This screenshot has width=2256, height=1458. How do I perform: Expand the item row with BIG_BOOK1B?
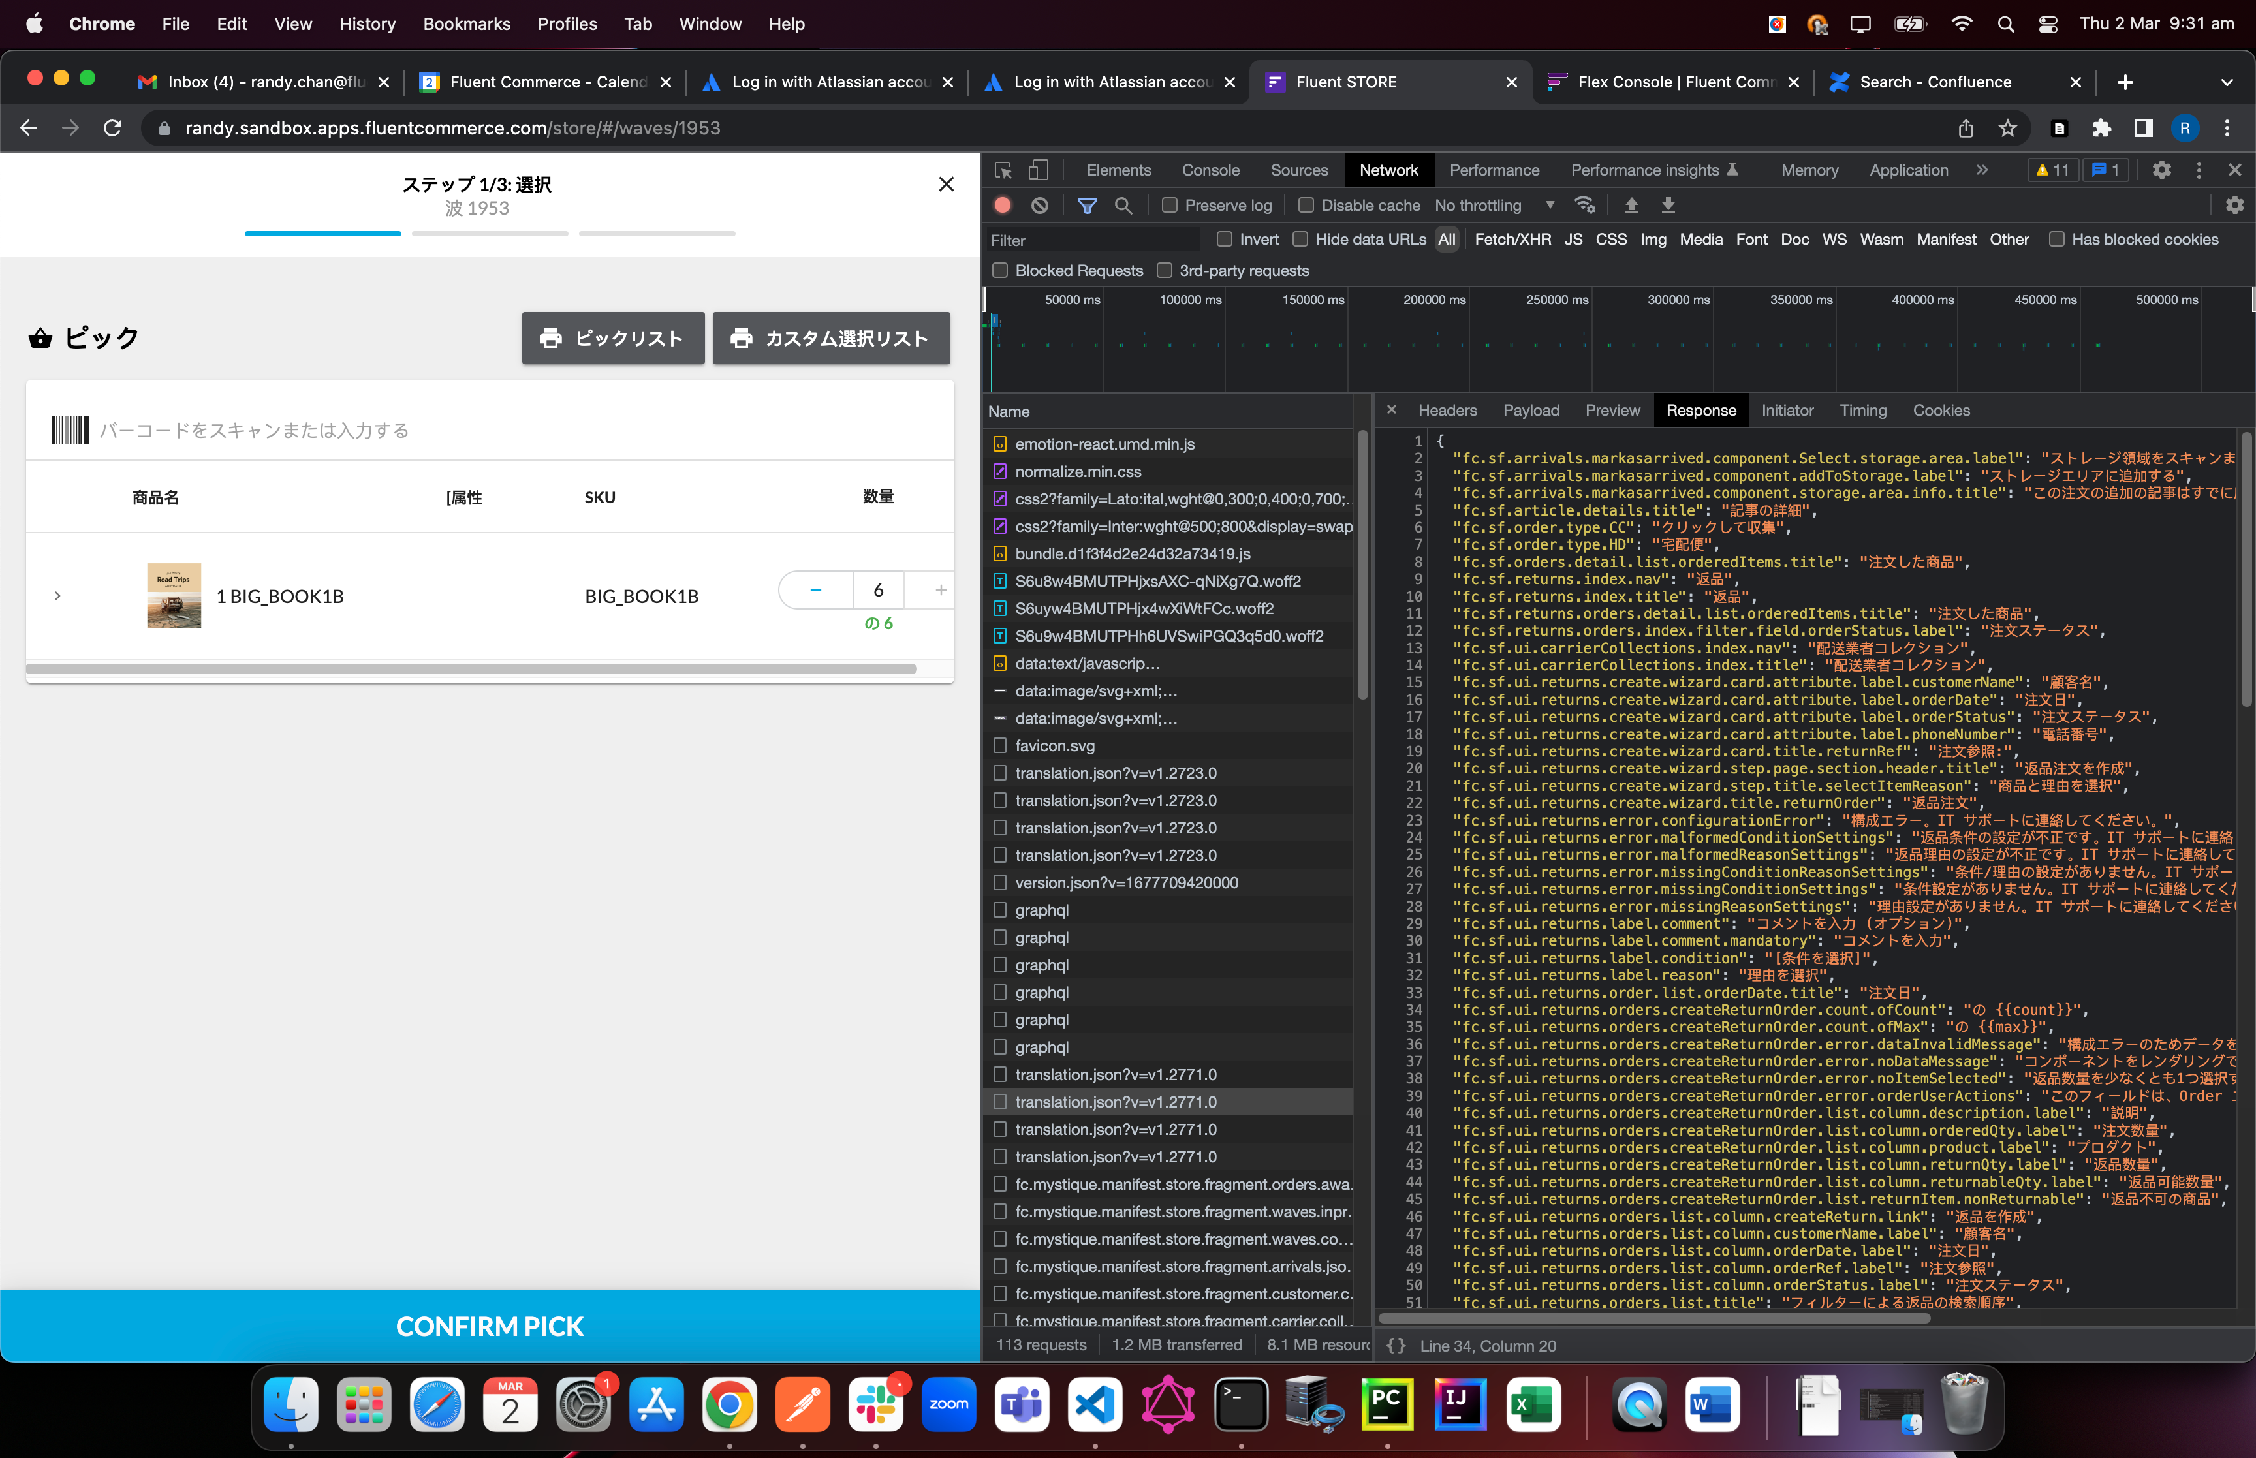coord(57,597)
